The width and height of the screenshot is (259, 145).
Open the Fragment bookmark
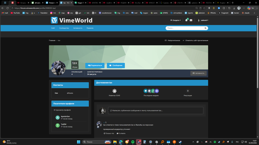click(224, 13)
